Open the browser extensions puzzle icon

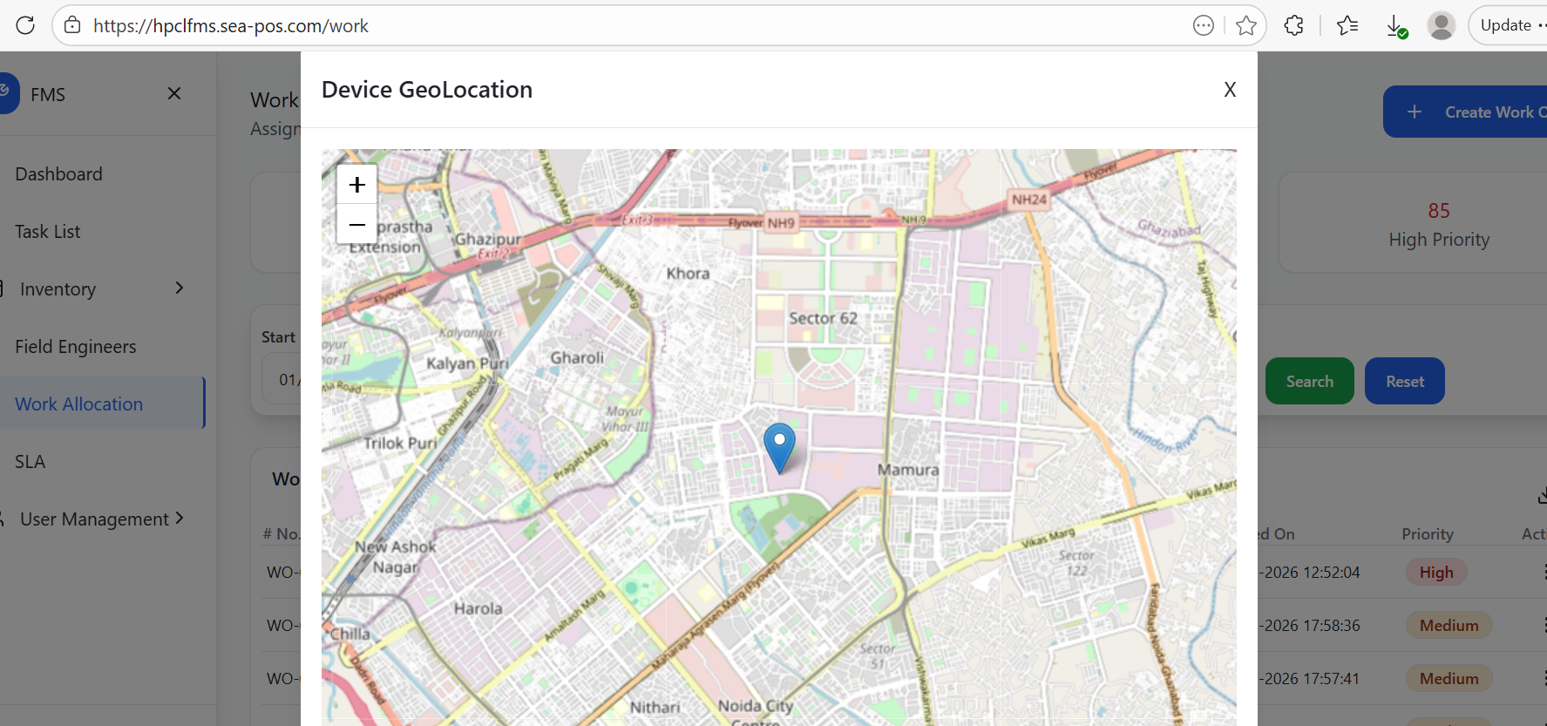(x=1294, y=26)
